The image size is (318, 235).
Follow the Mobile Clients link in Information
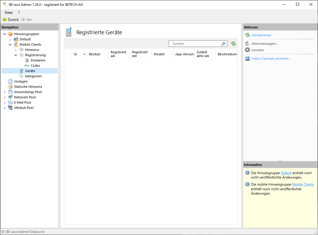pyautogui.click(x=303, y=184)
